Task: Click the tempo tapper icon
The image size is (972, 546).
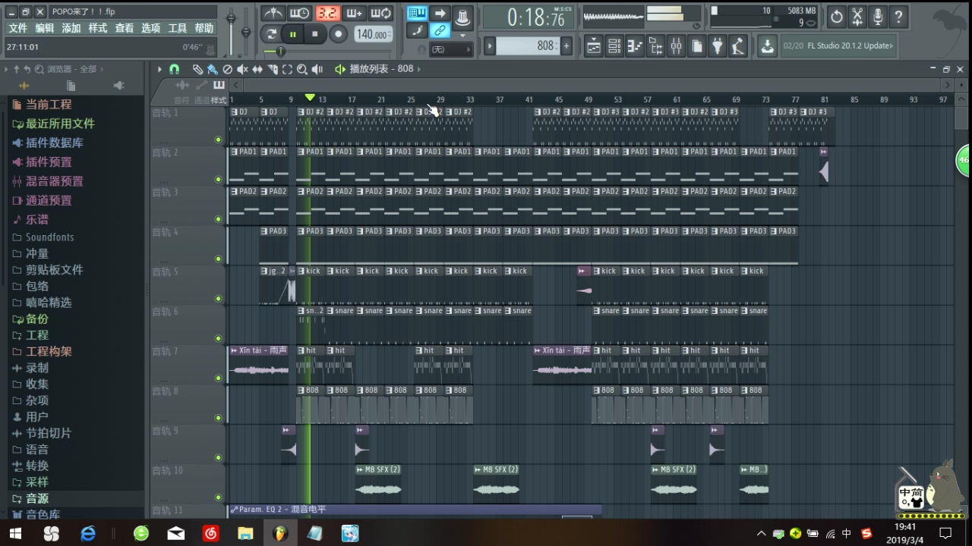Action: (x=737, y=45)
